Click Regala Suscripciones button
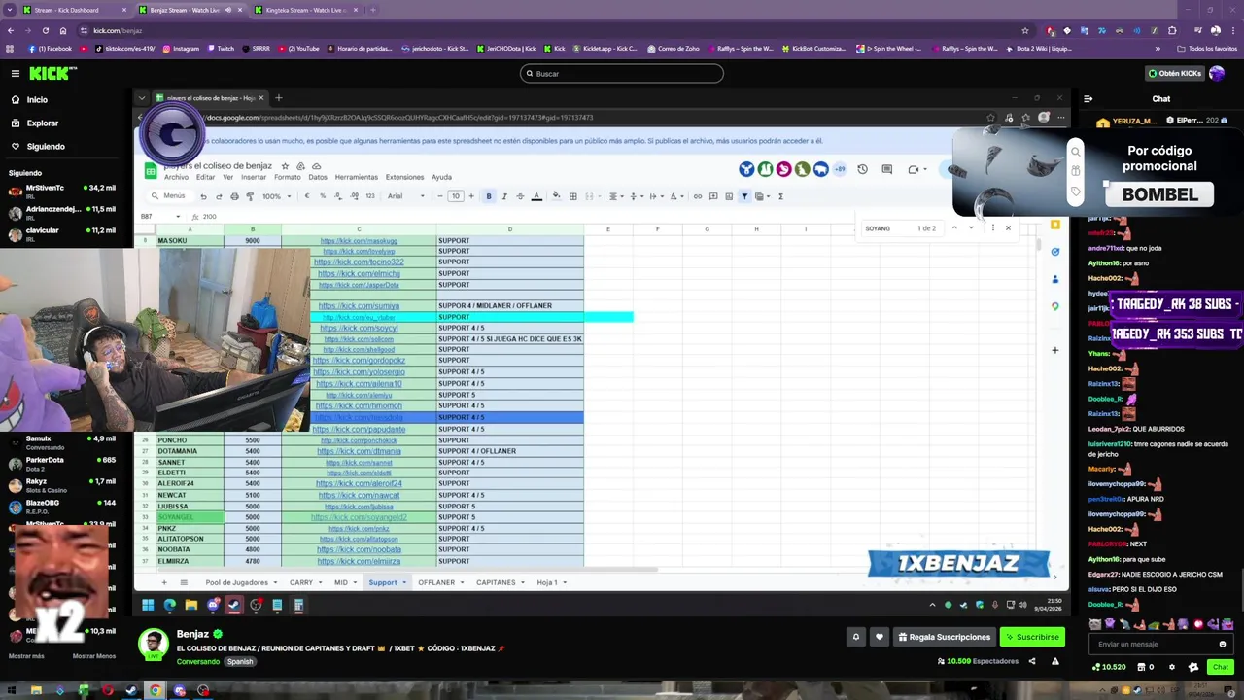Viewport: 1244px width, 700px height. [945, 637]
